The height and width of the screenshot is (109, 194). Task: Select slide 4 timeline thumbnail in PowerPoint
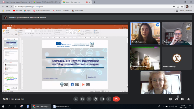(x=11, y=79)
